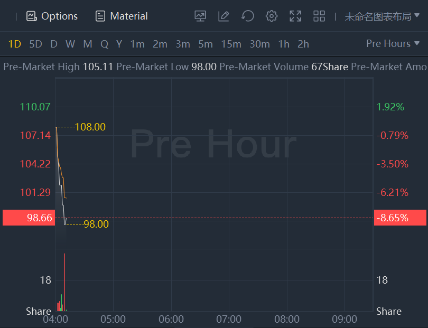Select the 1h interval

284,44
